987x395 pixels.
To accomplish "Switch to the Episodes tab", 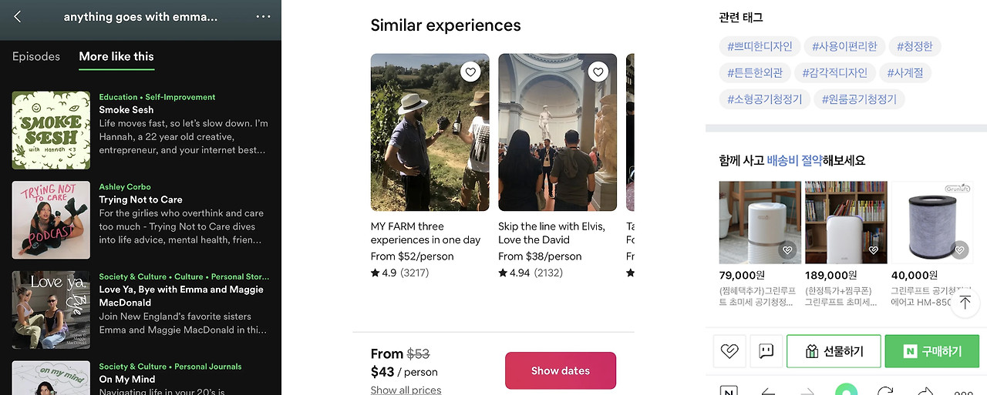I will pos(36,56).
